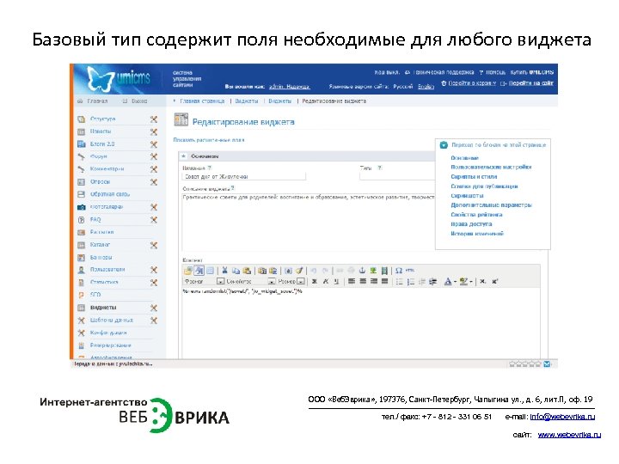Screen dimensions: 619x464
Task: Open settings wrench for Структура
Action: pyautogui.click(x=154, y=119)
